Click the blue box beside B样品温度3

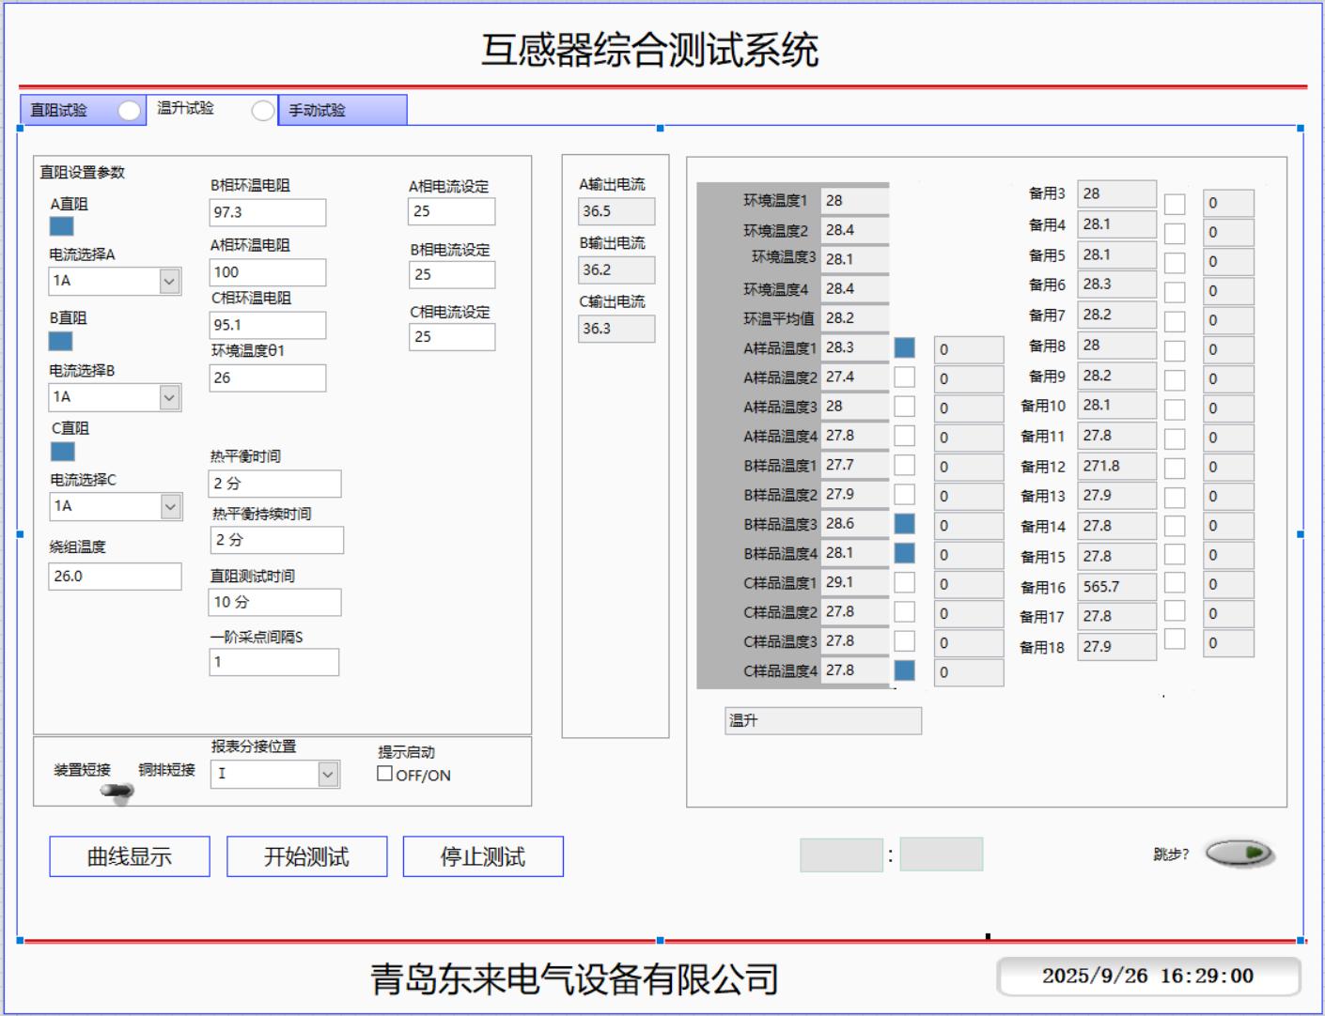point(904,524)
